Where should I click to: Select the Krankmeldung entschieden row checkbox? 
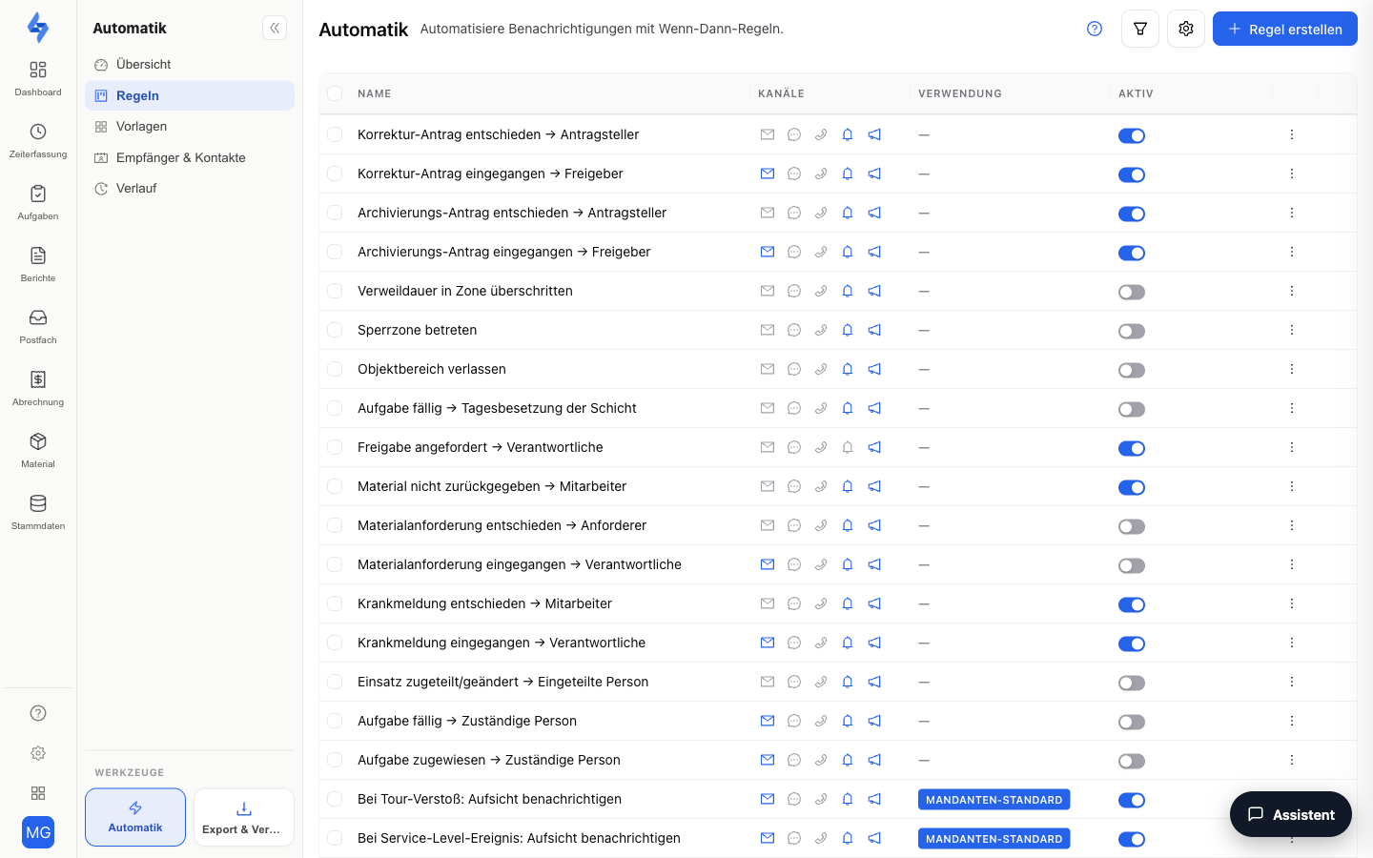[x=335, y=603]
